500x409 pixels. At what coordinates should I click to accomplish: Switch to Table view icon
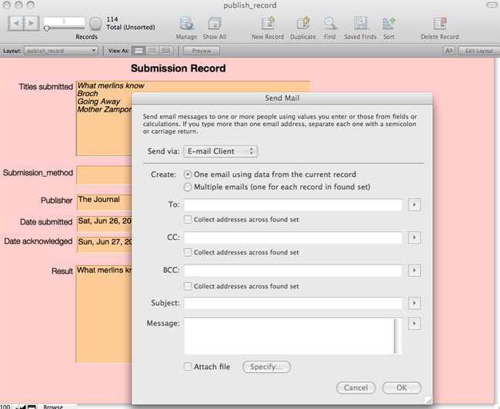166,51
